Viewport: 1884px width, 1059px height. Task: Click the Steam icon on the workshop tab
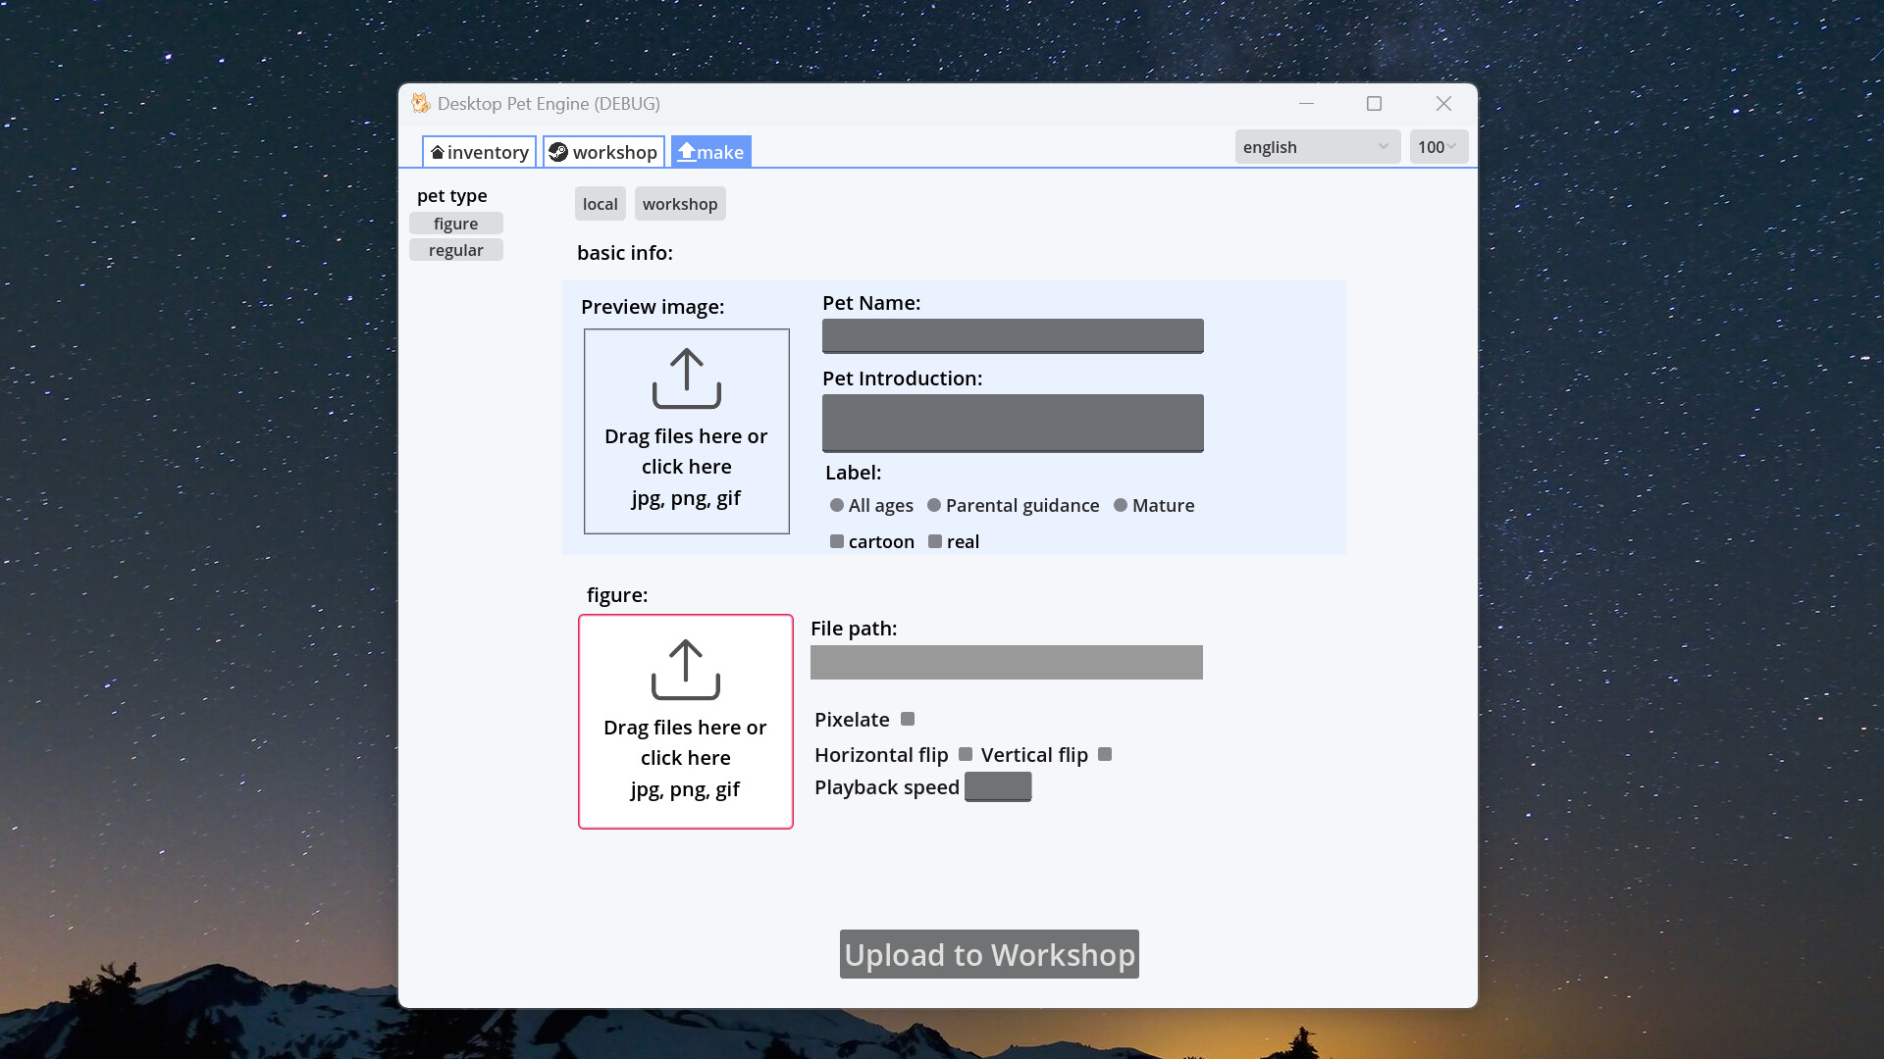pos(559,152)
